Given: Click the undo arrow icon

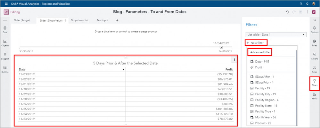Looking at the screenshot, I should (x=287, y=12).
